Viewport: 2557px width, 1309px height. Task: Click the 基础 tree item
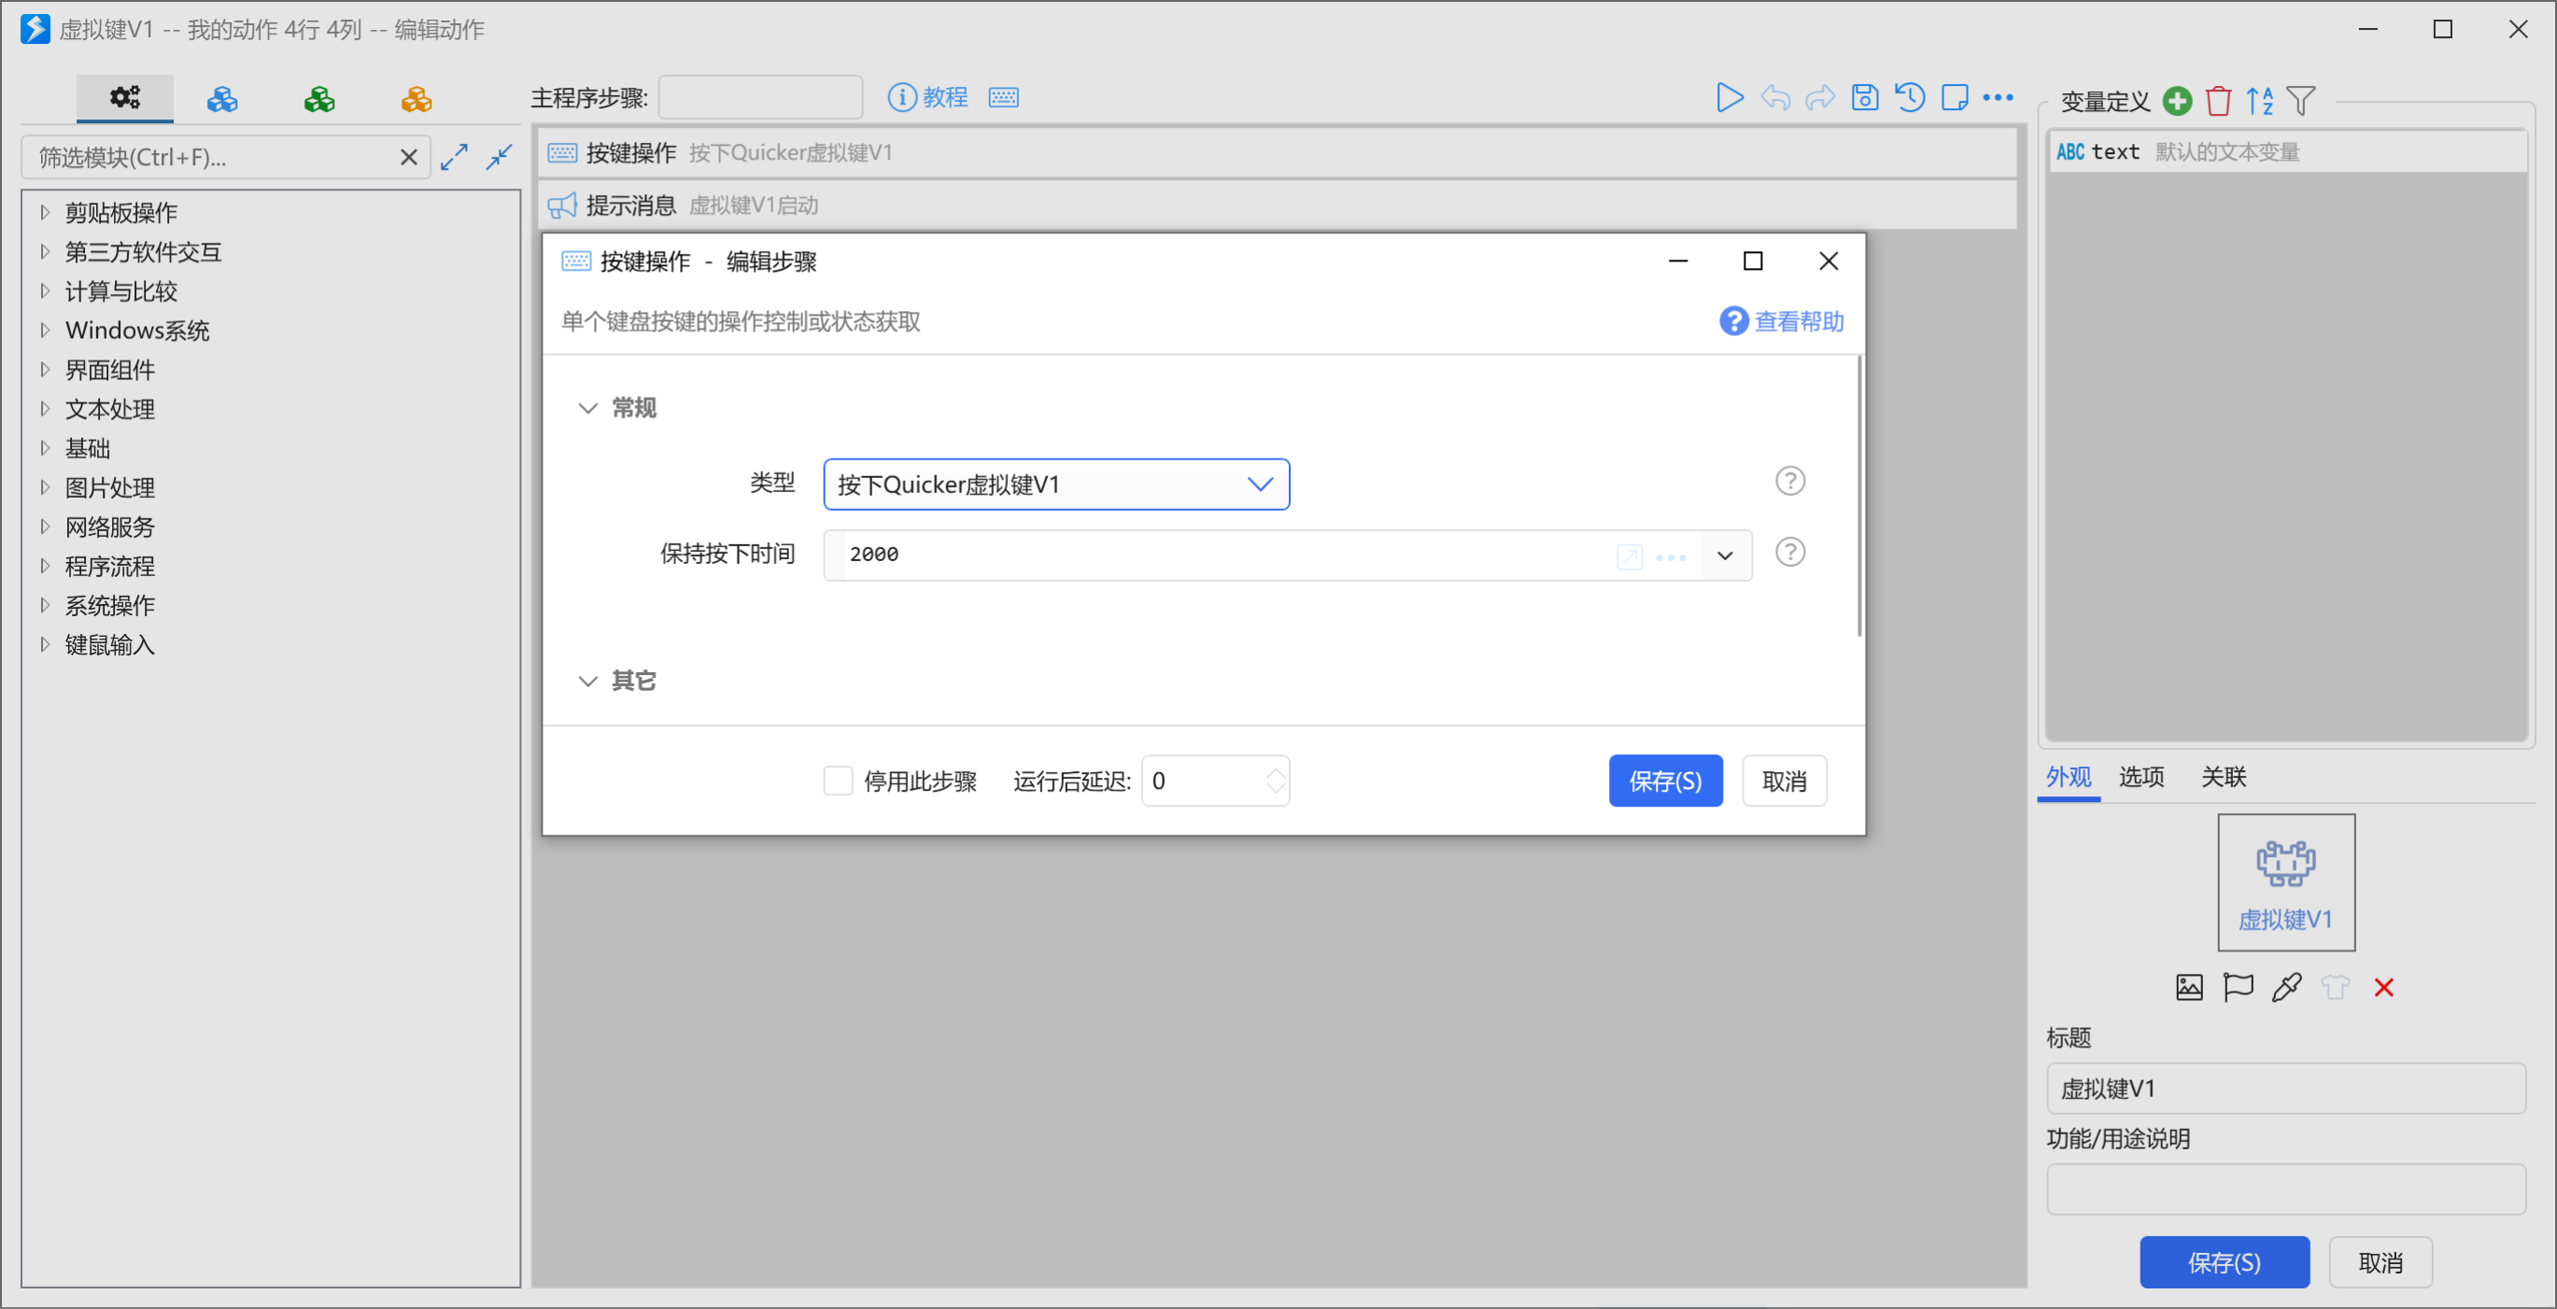(88, 448)
